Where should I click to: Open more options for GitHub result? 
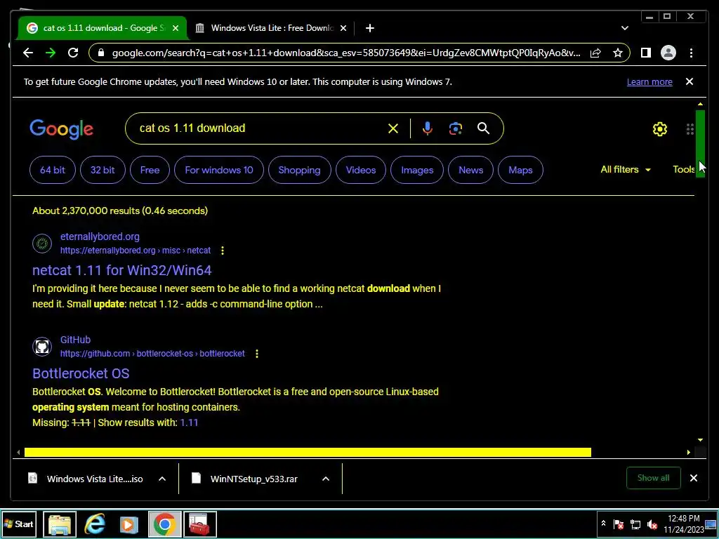257,354
